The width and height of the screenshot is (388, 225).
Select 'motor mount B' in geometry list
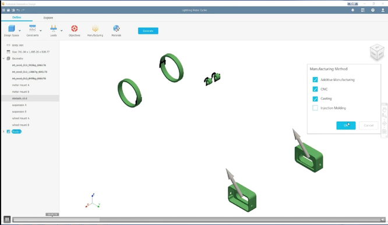(21, 92)
